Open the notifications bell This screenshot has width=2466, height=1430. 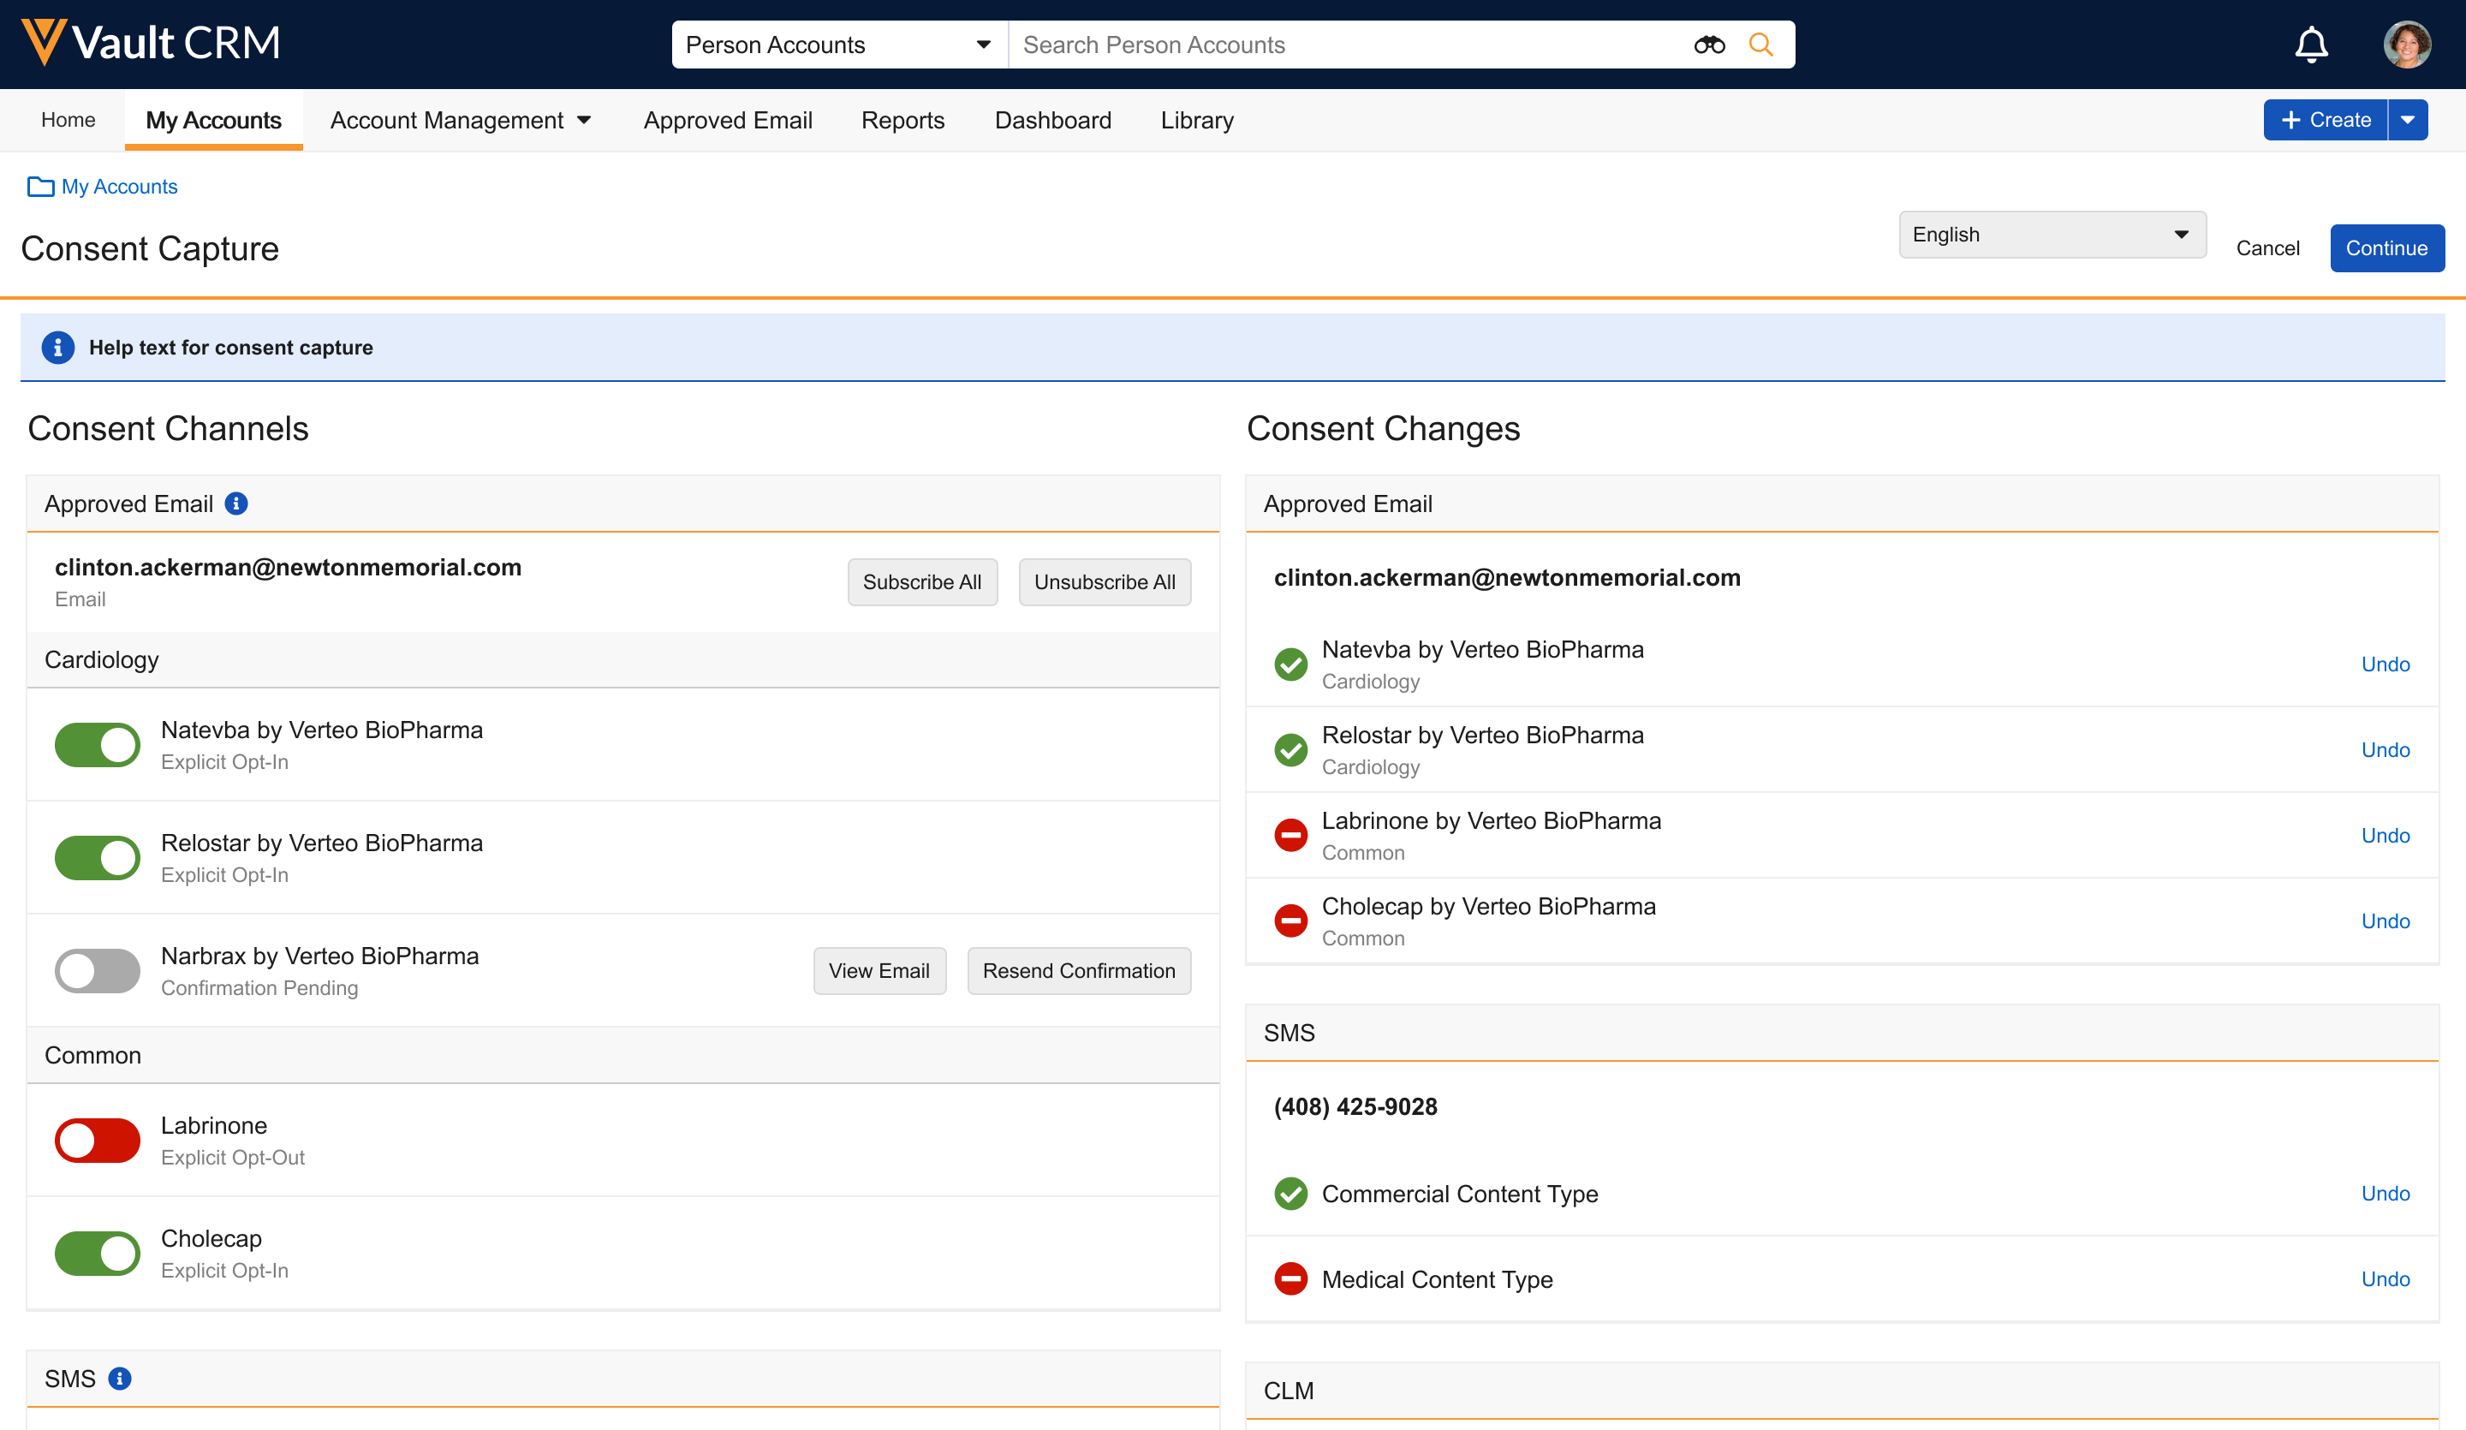coord(2310,45)
